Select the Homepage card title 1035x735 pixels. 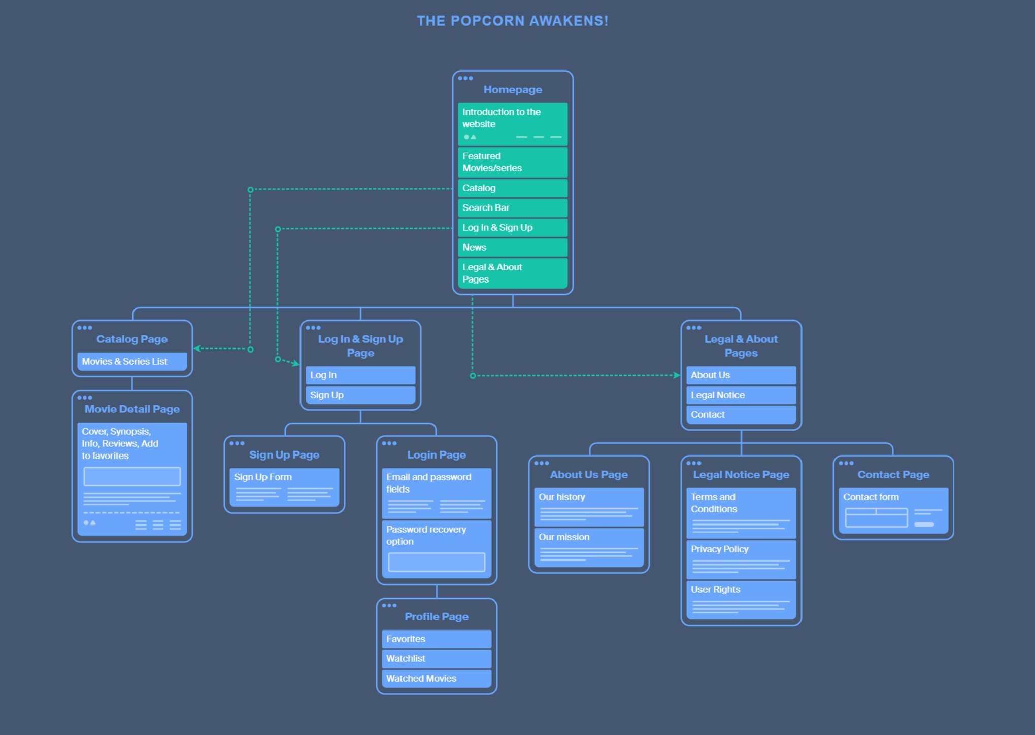(513, 90)
